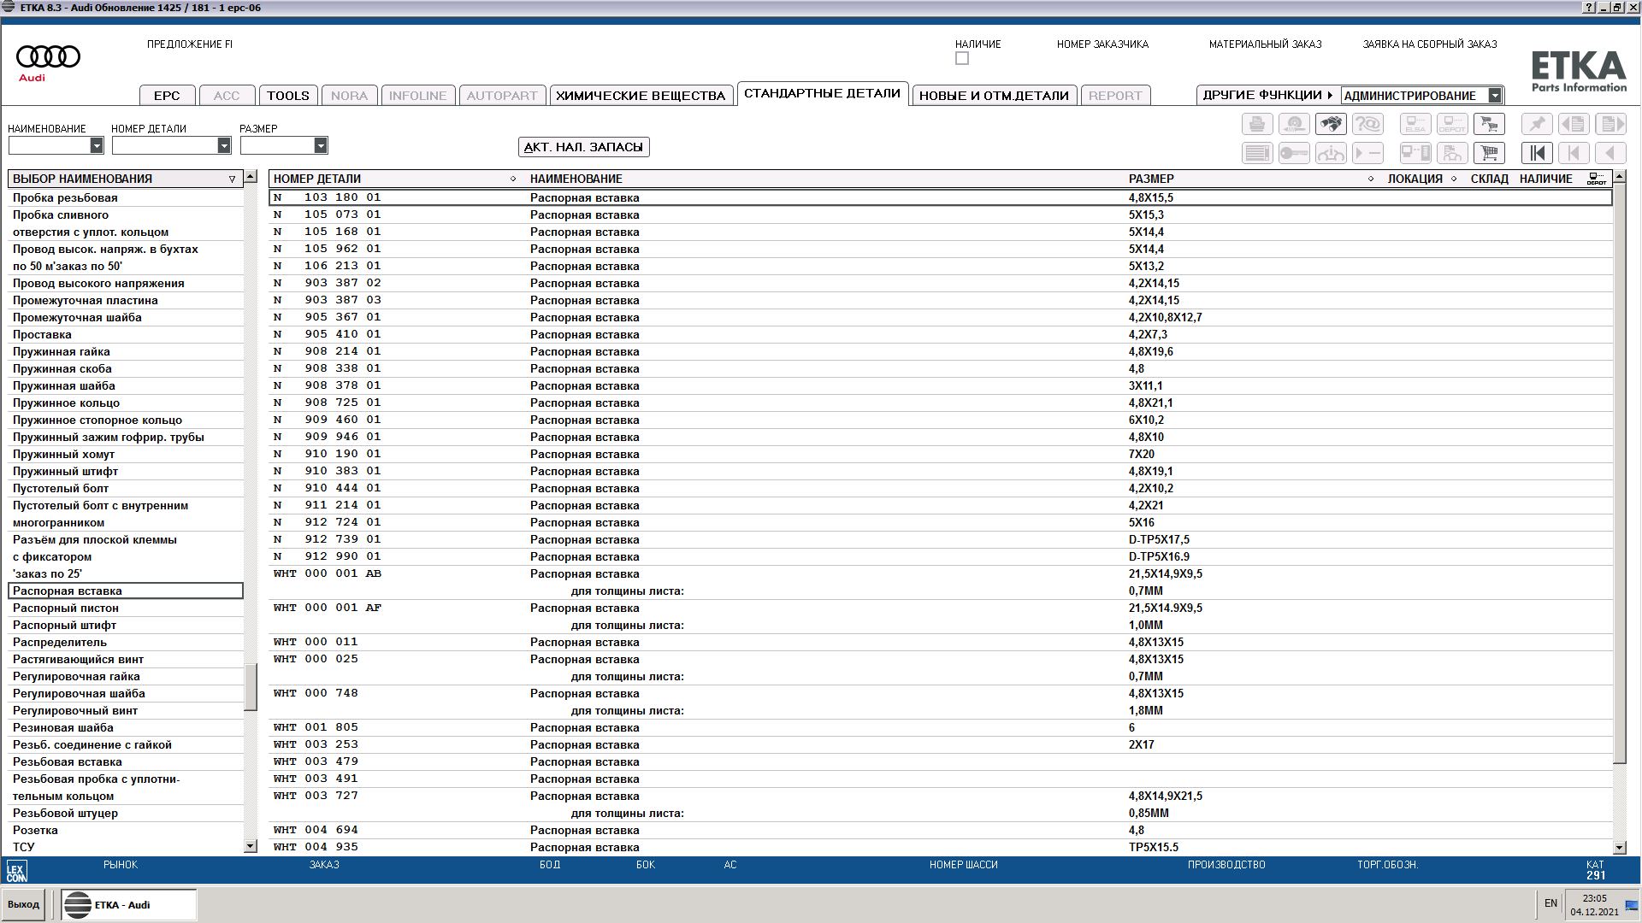Click the pushpin icon
1642x923 pixels.
[x=1537, y=124]
